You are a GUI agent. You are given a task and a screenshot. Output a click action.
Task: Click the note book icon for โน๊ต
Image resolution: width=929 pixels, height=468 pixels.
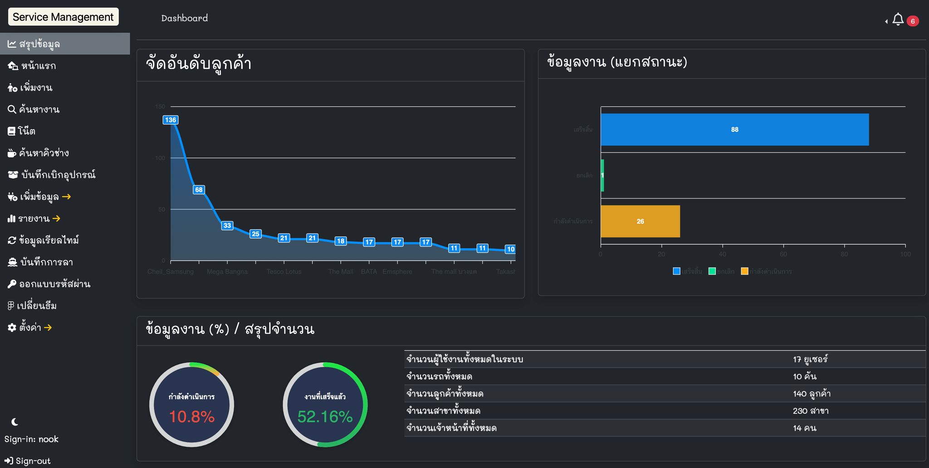click(x=12, y=131)
